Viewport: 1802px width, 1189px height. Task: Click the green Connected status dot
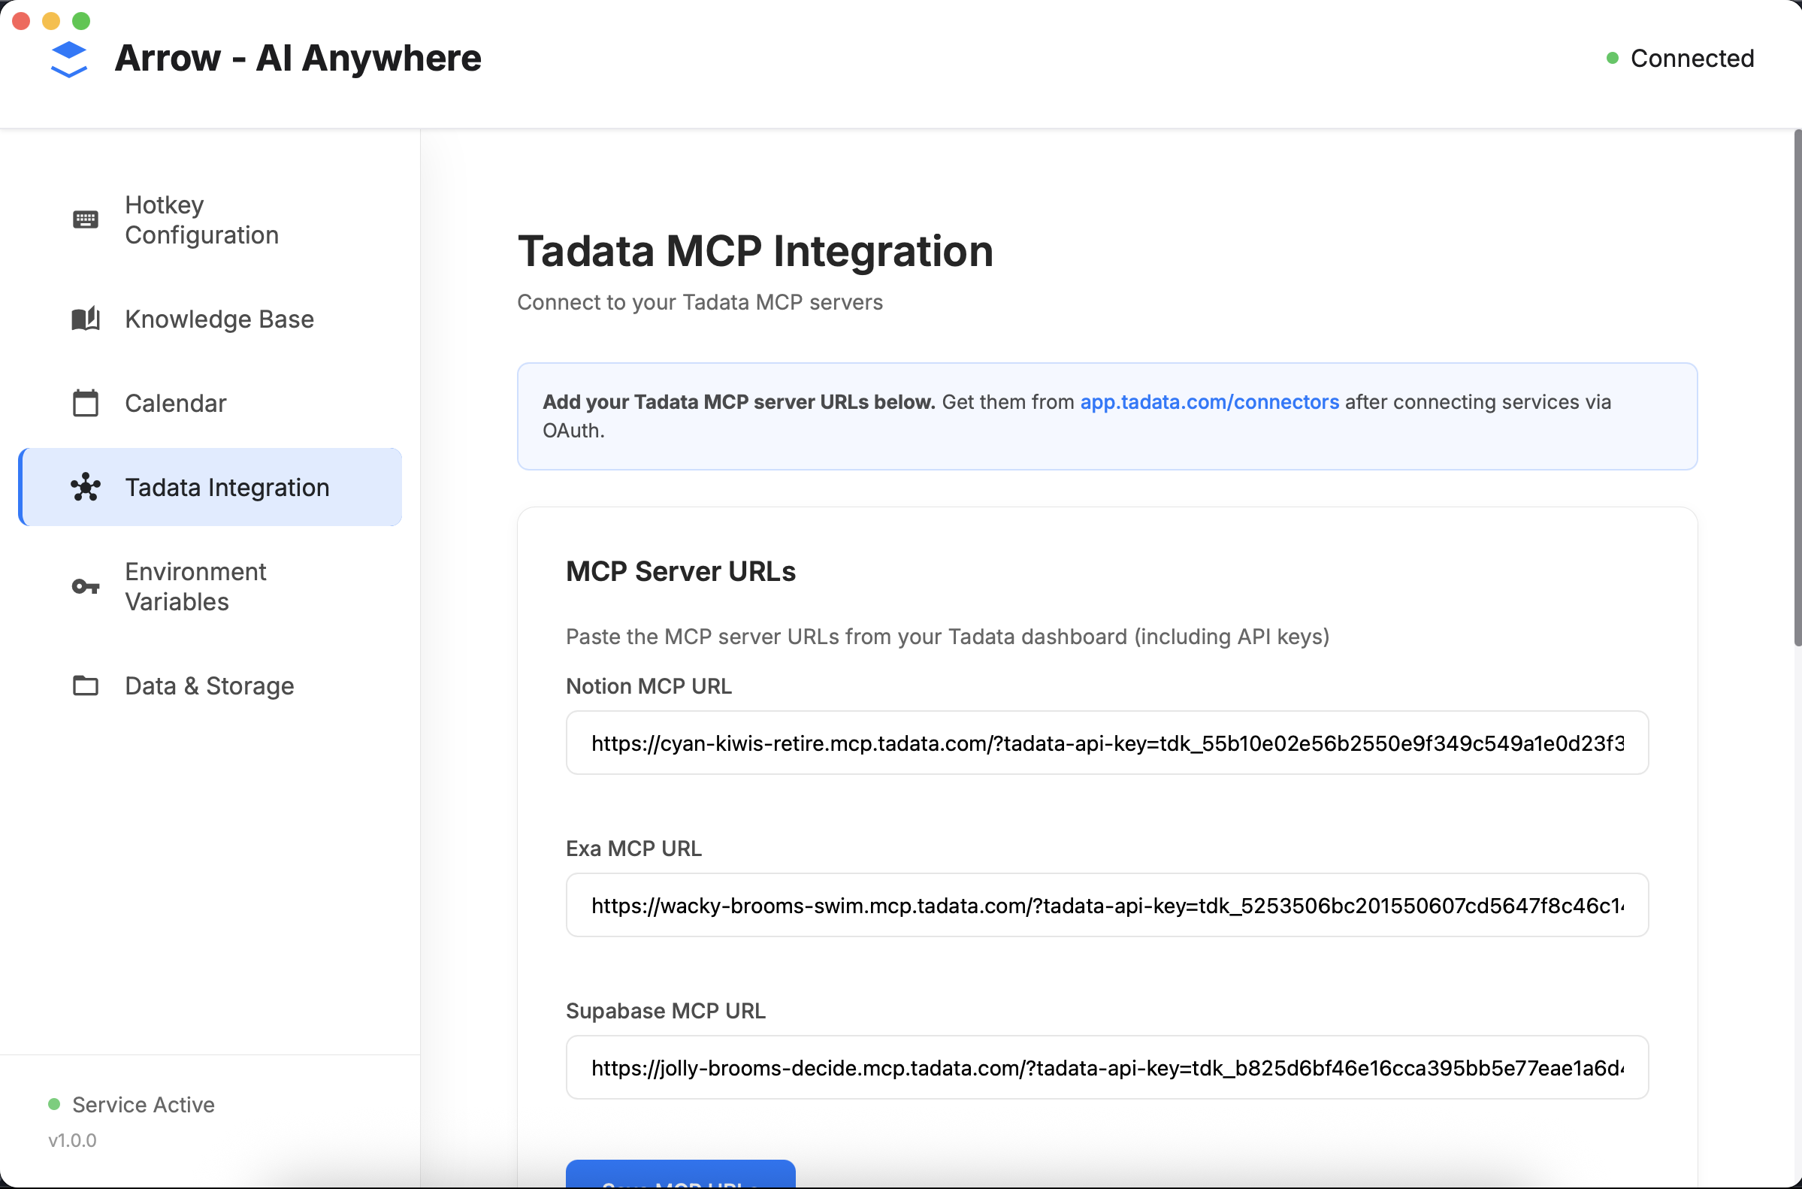[x=1613, y=59]
